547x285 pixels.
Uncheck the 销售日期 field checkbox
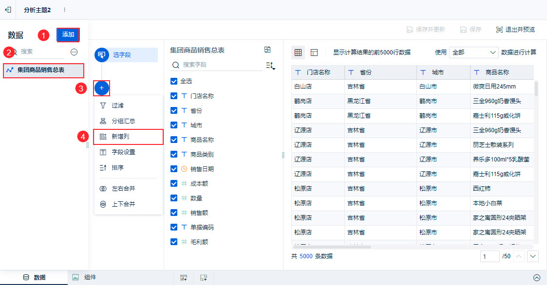[x=174, y=169]
